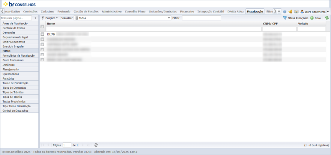Switch to the Protocolo tab
This screenshot has height=155, width=331.
click(x=64, y=12)
